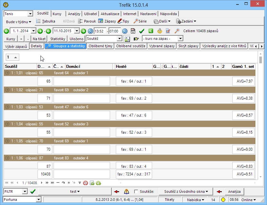267x205 pixels.
Task: Click the calculator icon in date toolbar
Action: point(133,31)
